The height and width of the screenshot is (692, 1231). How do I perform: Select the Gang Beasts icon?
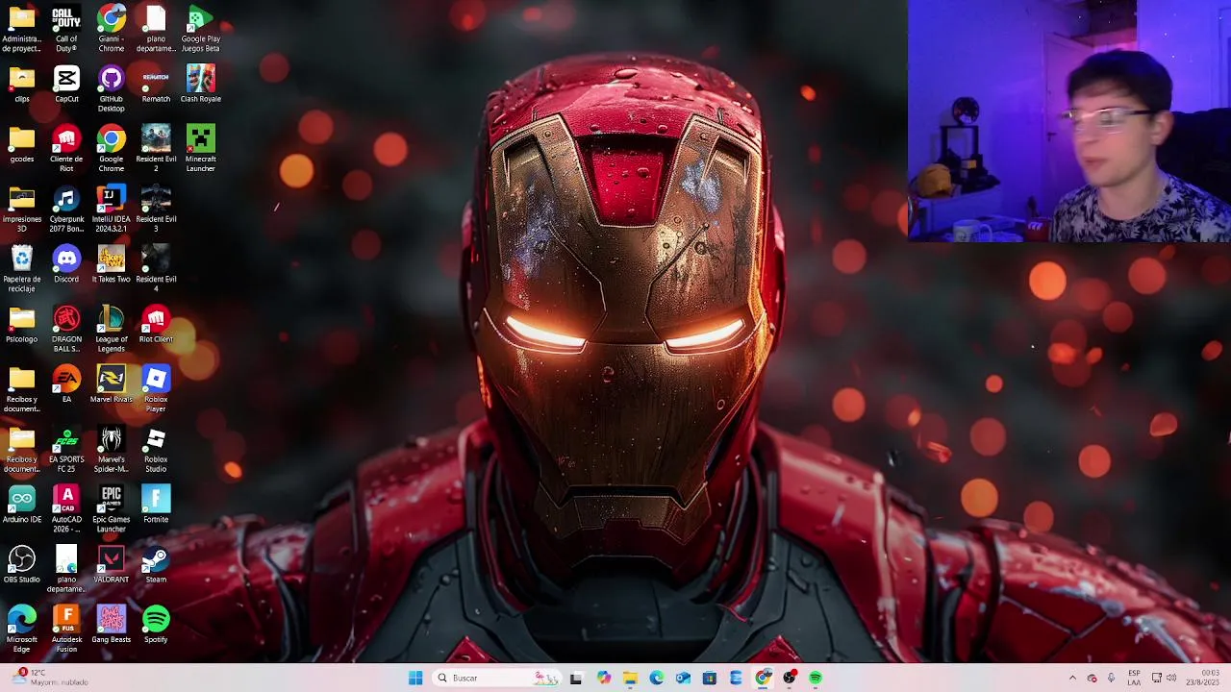(x=112, y=625)
